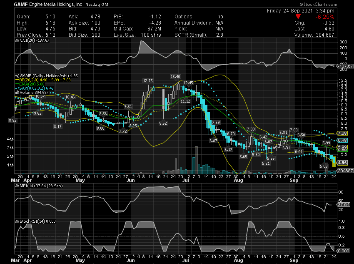Image resolution: width=354 pixels, height=264 pixels.
Task: Click the Open value 5.10
Action: [x=50, y=17]
